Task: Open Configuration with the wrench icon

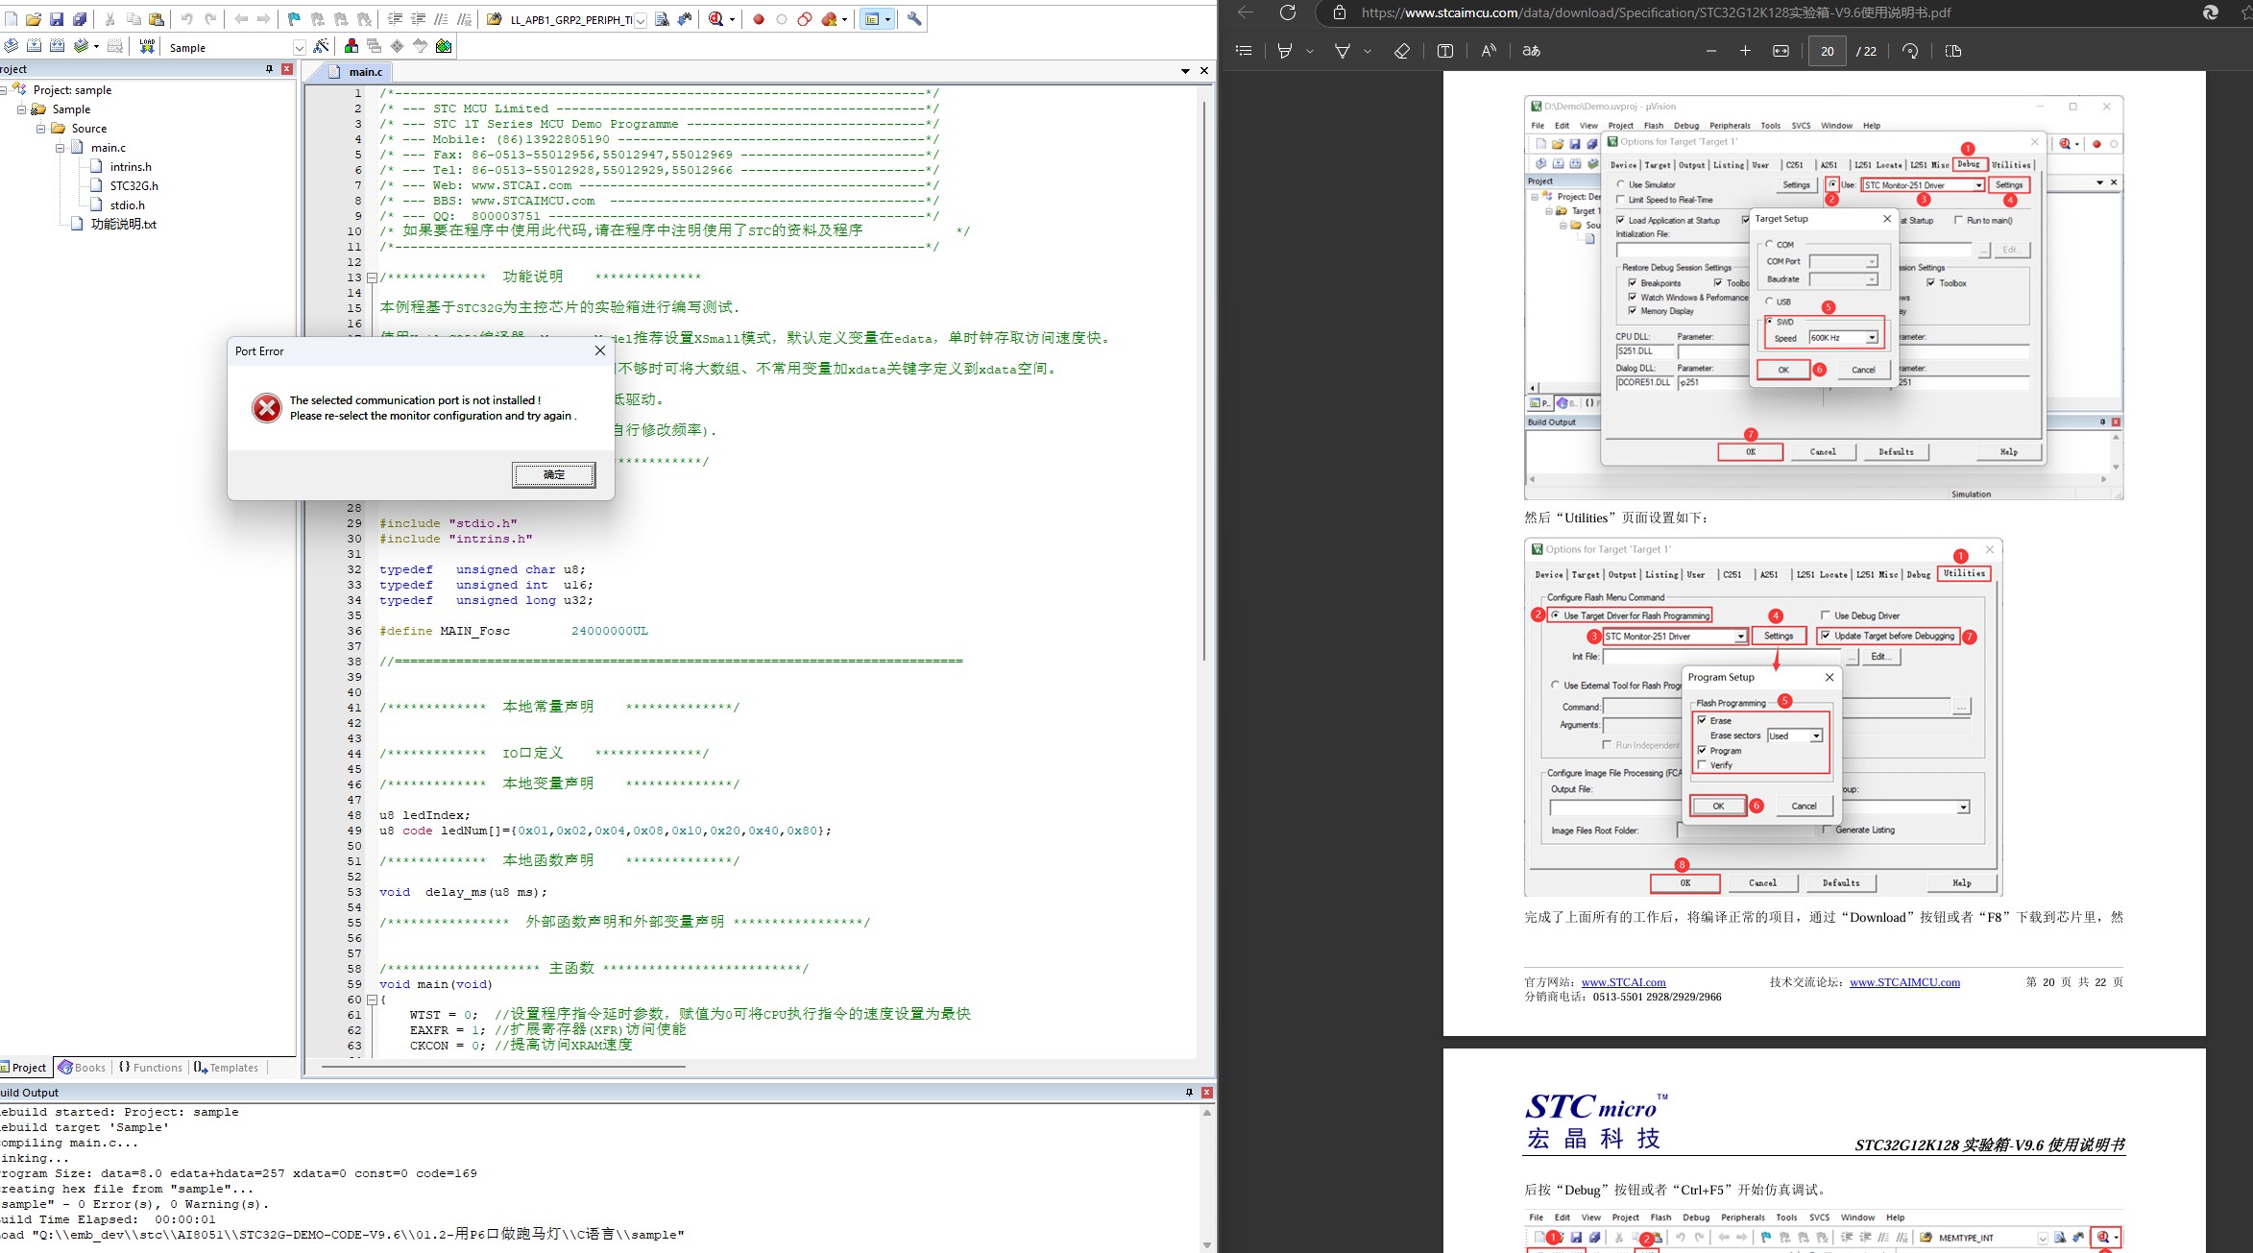Action: point(914,19)
